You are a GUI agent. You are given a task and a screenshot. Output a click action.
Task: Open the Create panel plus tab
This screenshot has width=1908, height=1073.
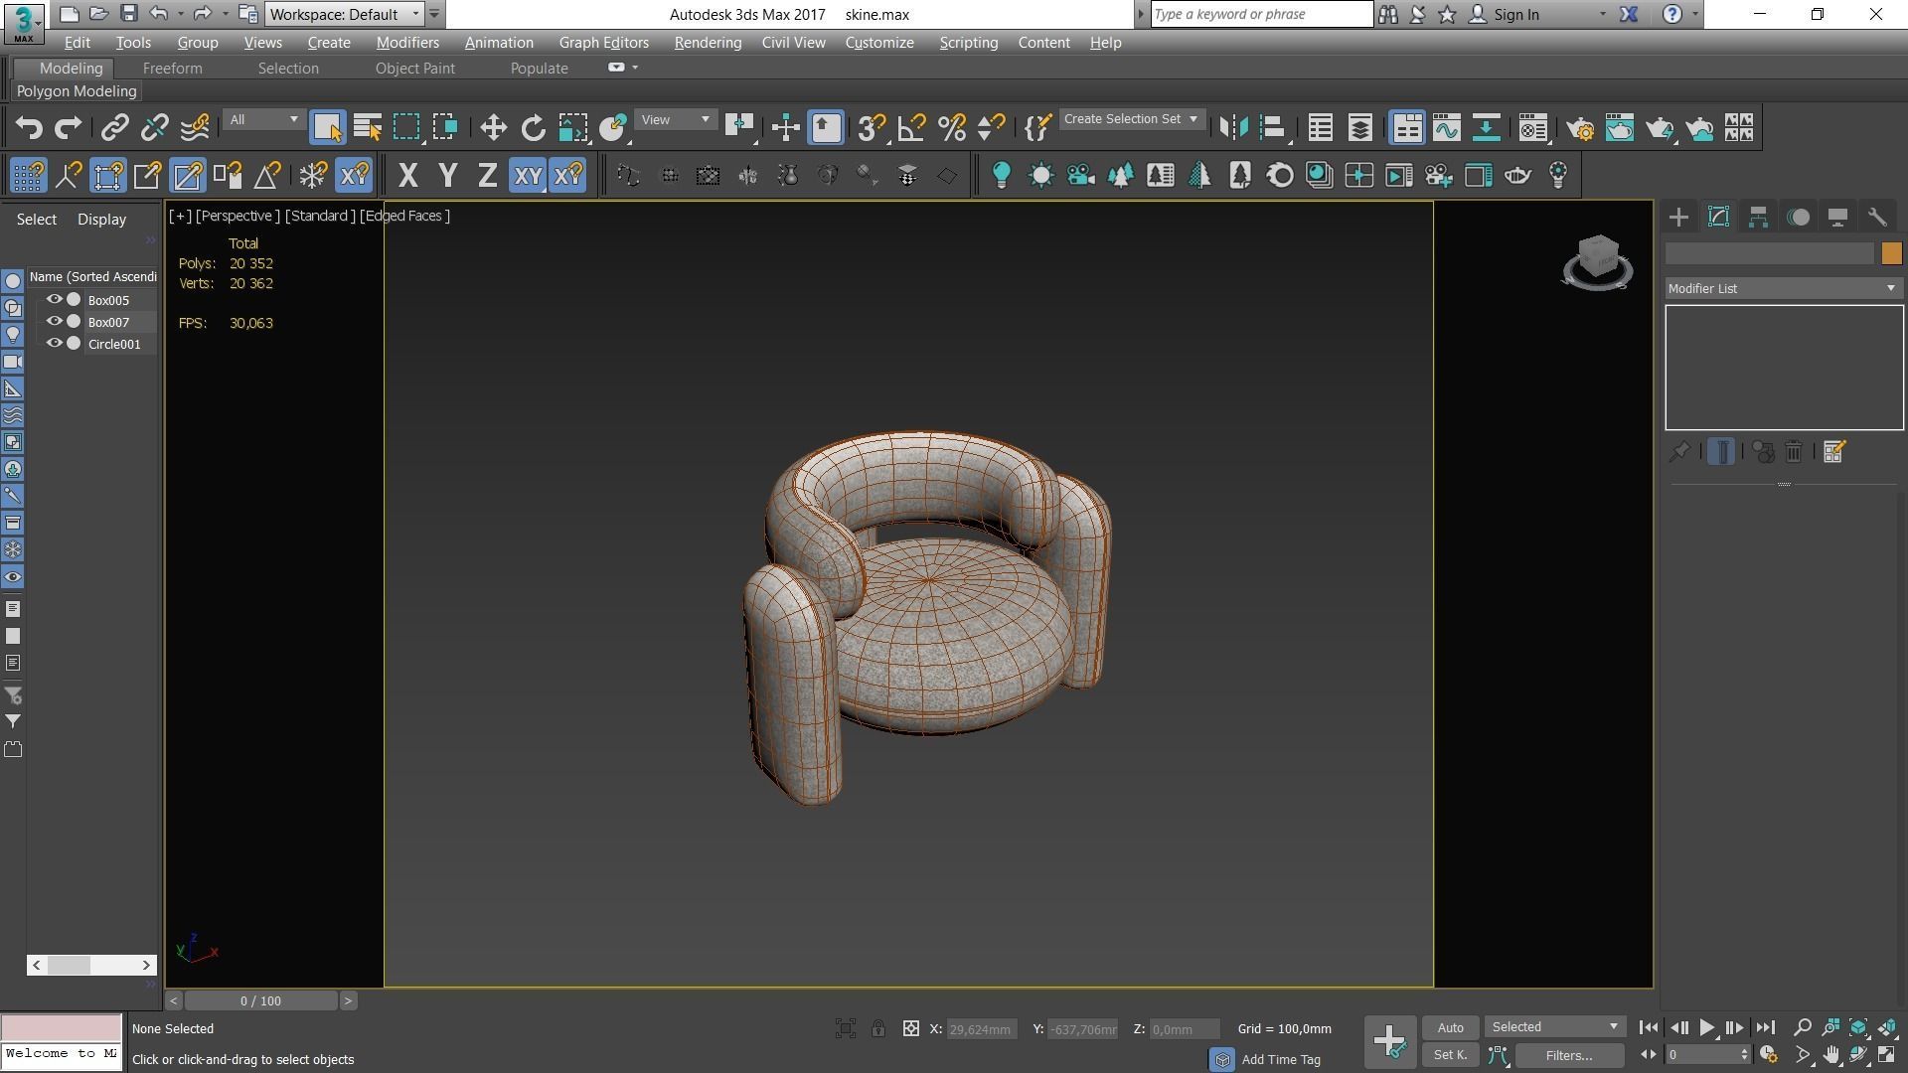(x=1679, y=218)
